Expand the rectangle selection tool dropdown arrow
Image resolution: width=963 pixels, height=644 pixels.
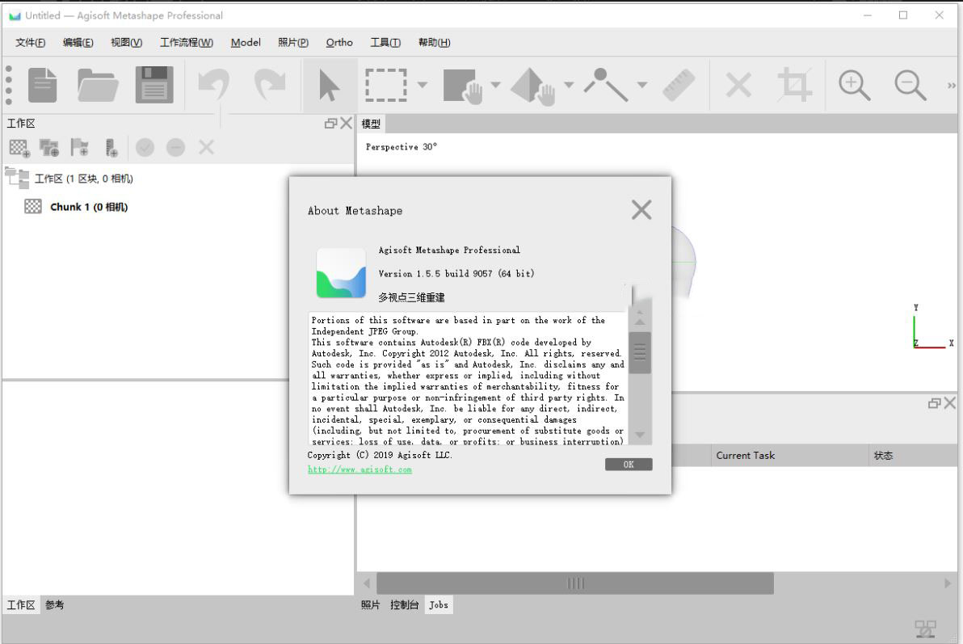(423, 85)
